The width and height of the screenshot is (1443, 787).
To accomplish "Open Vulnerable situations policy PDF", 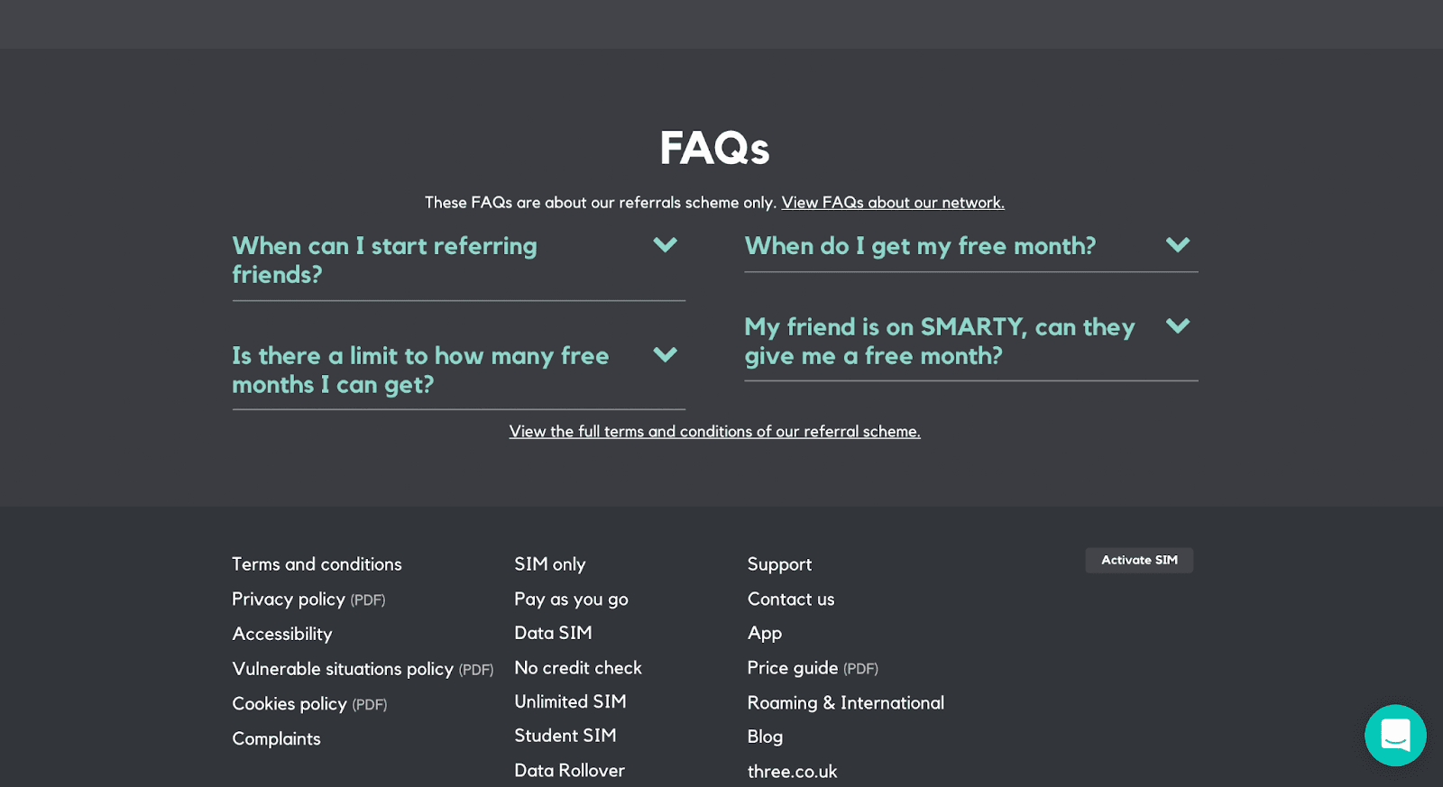I will pyautogui.click(x=362, y=669).
